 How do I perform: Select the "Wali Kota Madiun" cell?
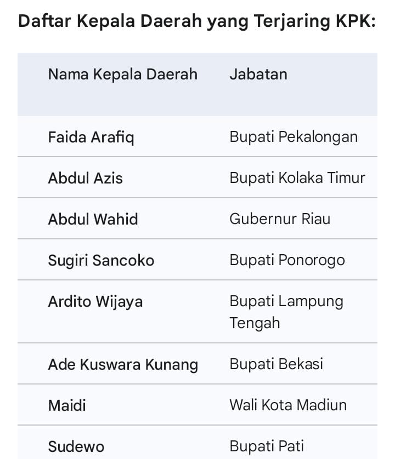click(x=288, y=405)
